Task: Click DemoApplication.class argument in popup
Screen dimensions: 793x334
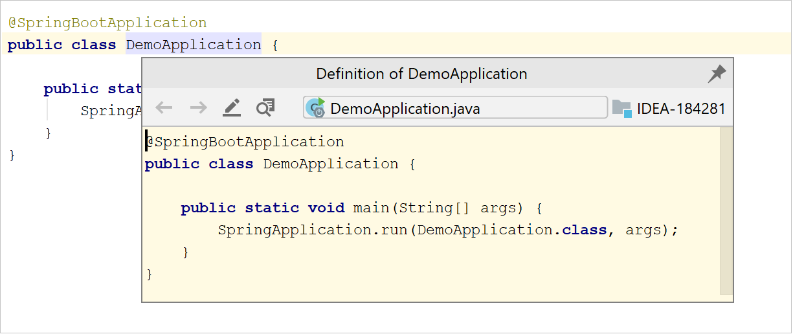Action: [x=511, y=230]
